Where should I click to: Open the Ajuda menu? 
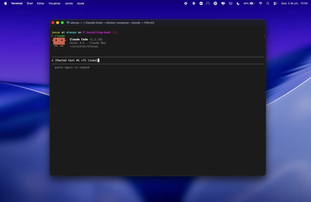pyautogui.click(x=81, y=3)
